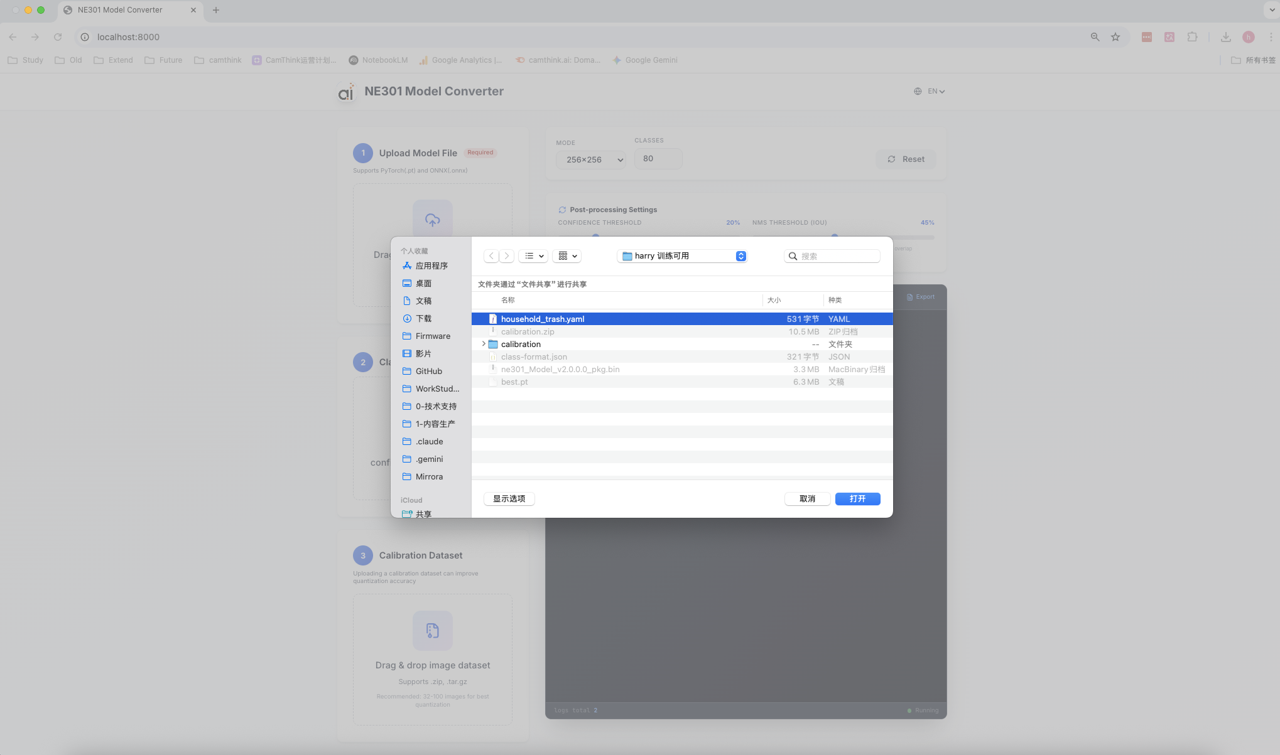Open the Firmware folder in sidebar
The height and width of the screenshot is (755, 1280).
point(432,336)
